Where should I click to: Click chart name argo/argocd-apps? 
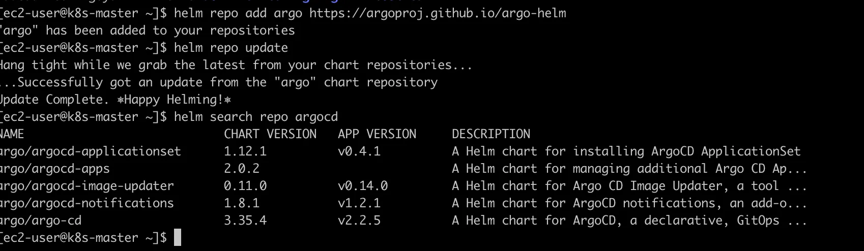[55, 169]
